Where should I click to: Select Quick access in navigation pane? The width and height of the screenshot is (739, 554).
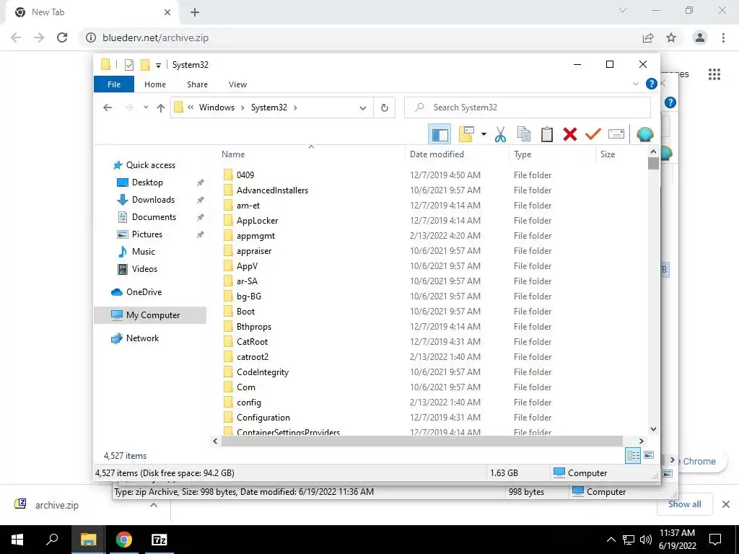(150, 165)
